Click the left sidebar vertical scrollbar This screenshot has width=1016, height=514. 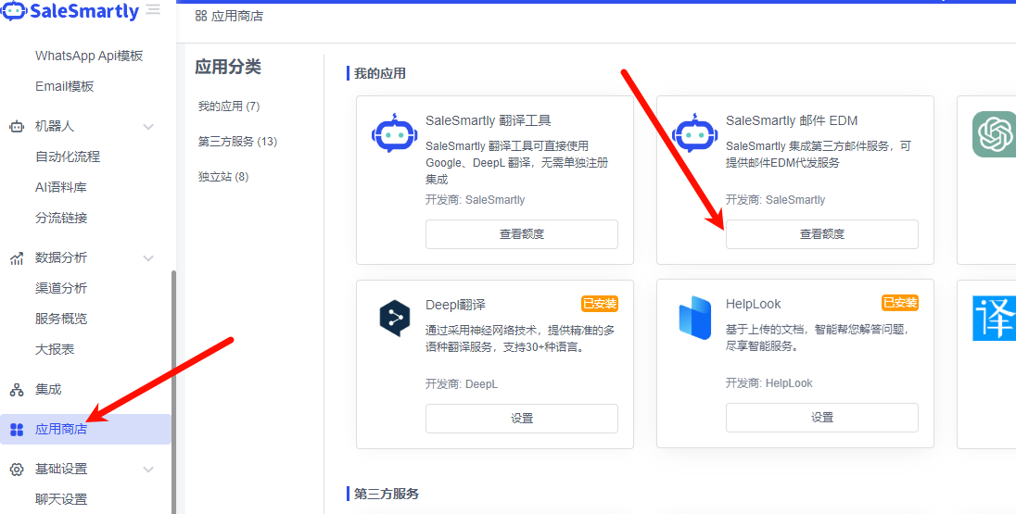173,389
